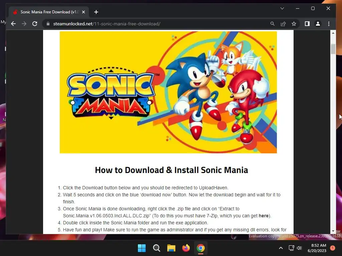Expand the tab search dropdown arrow

point(282,8)
